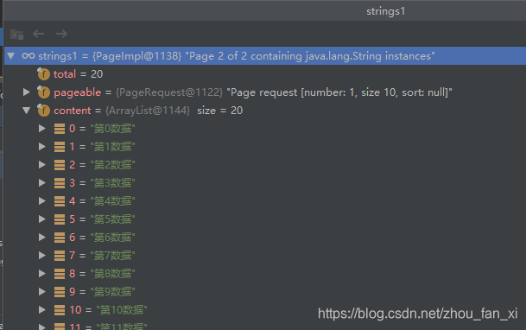Select the row with value "第8数据"
The image size is (526, 330).
coord(265,273)
